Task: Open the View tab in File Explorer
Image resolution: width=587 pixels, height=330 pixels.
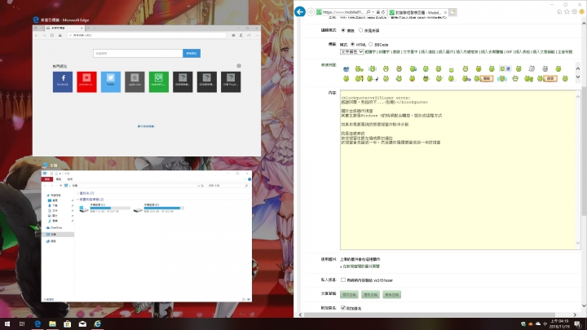Action: pos(69,179)
